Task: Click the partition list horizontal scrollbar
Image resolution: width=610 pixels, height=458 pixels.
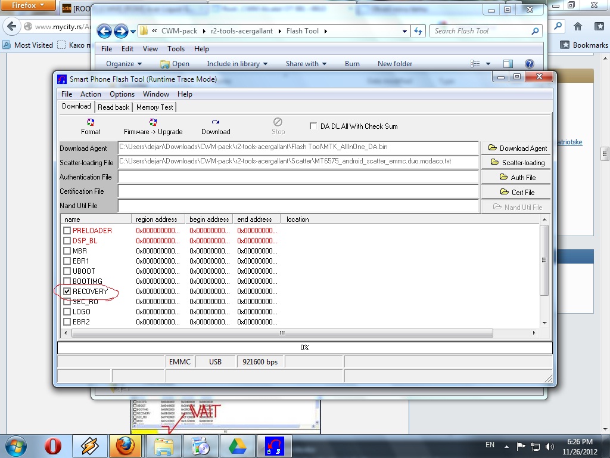Action: click(281, 333)
